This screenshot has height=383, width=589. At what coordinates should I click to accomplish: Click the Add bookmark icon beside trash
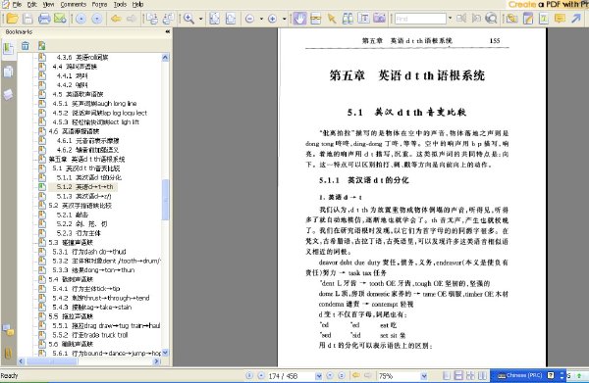tap(41, 46)
